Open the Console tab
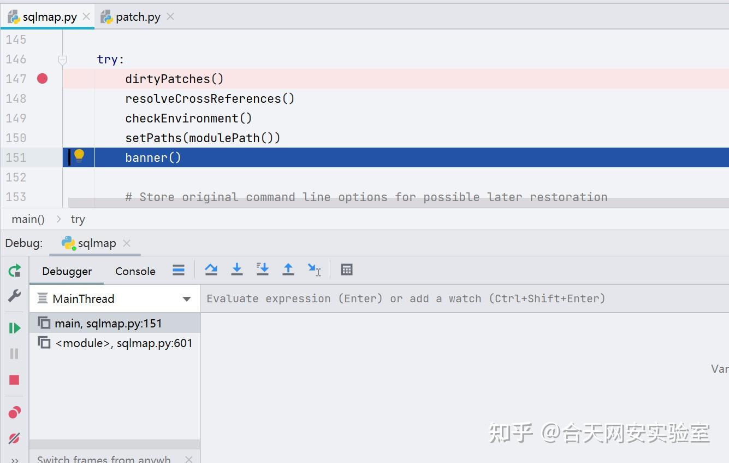Viewport: 729px width, 463px height. 134,271
